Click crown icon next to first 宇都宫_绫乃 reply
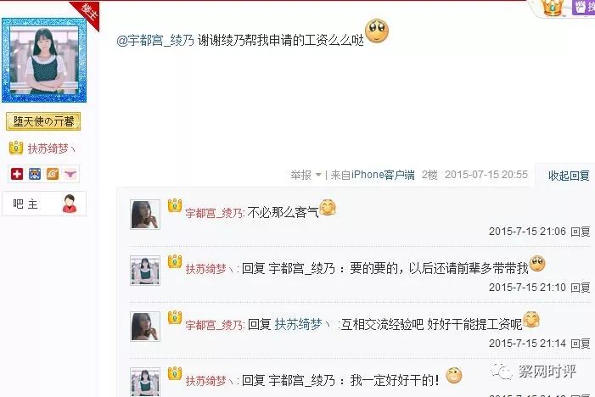The height and width of the screenshot is (397, 595). (175, 205)
